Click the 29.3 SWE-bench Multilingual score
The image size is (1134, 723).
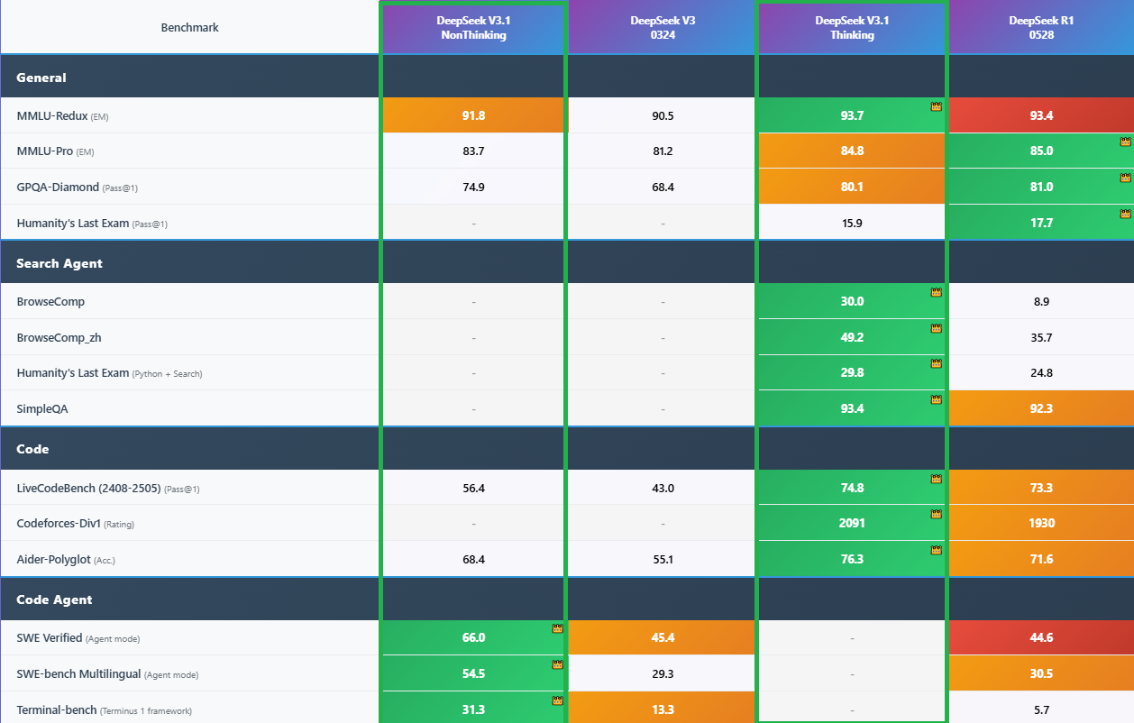tap(663, 673)
